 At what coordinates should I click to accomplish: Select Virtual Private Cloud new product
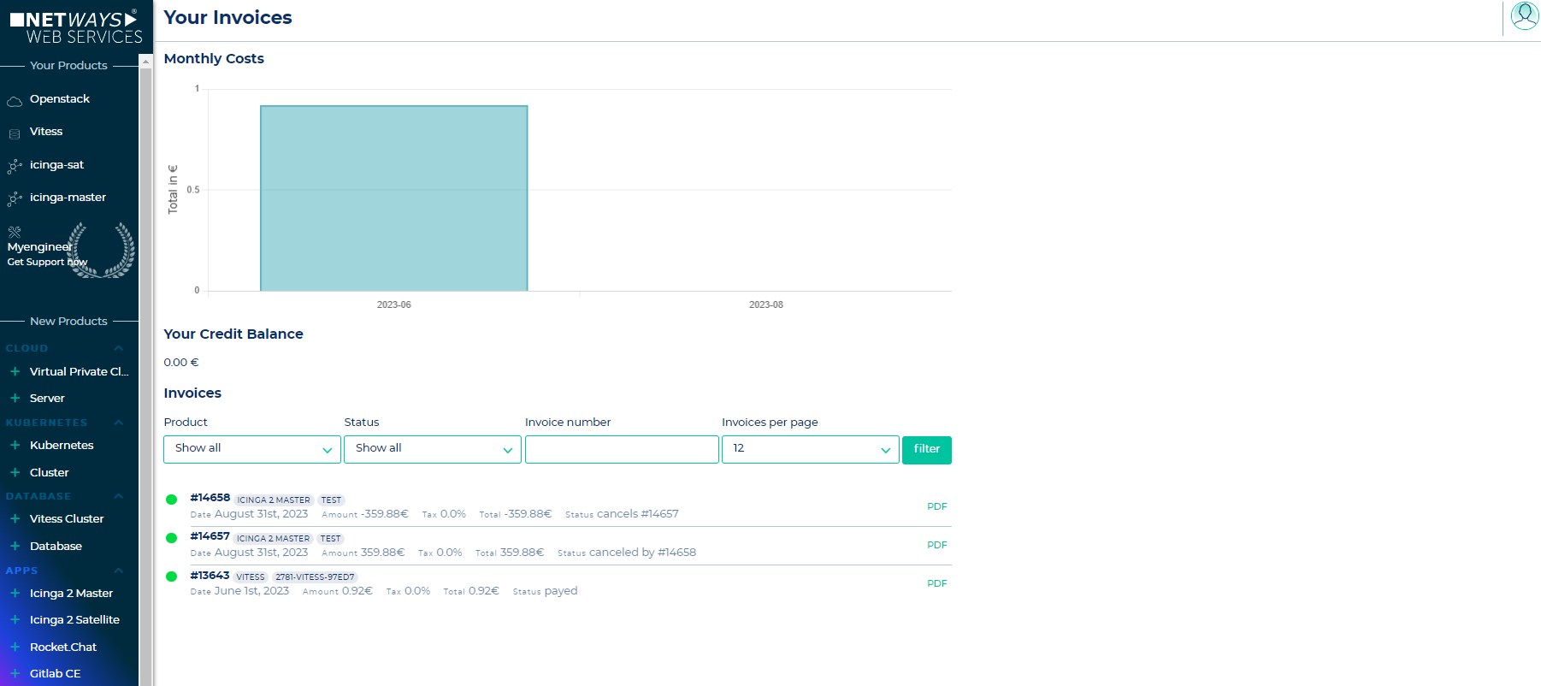(79, 371)
